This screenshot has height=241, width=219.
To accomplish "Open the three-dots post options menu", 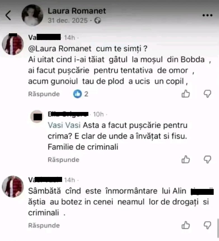I will point(207,15).
